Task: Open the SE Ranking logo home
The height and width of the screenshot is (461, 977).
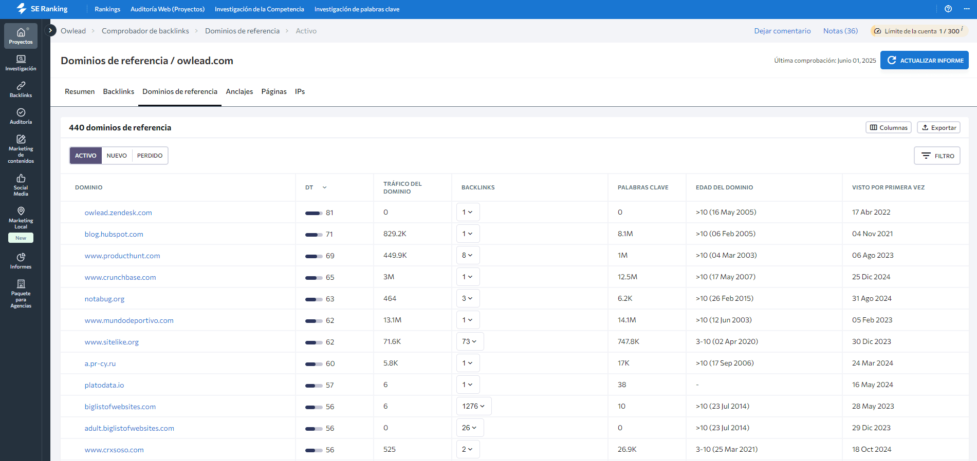Action: 42,9
